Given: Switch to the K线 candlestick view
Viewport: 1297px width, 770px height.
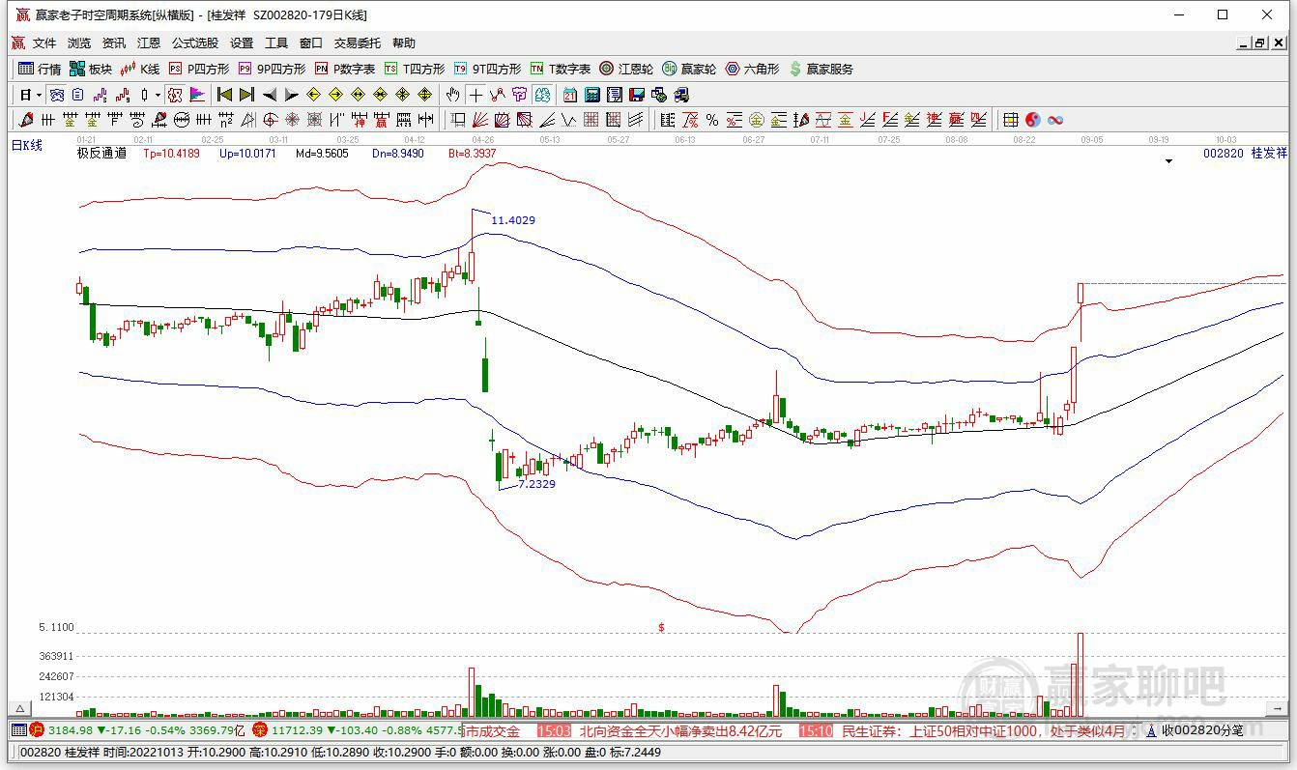Looking at the screenshot, I should tap(140, 69).
